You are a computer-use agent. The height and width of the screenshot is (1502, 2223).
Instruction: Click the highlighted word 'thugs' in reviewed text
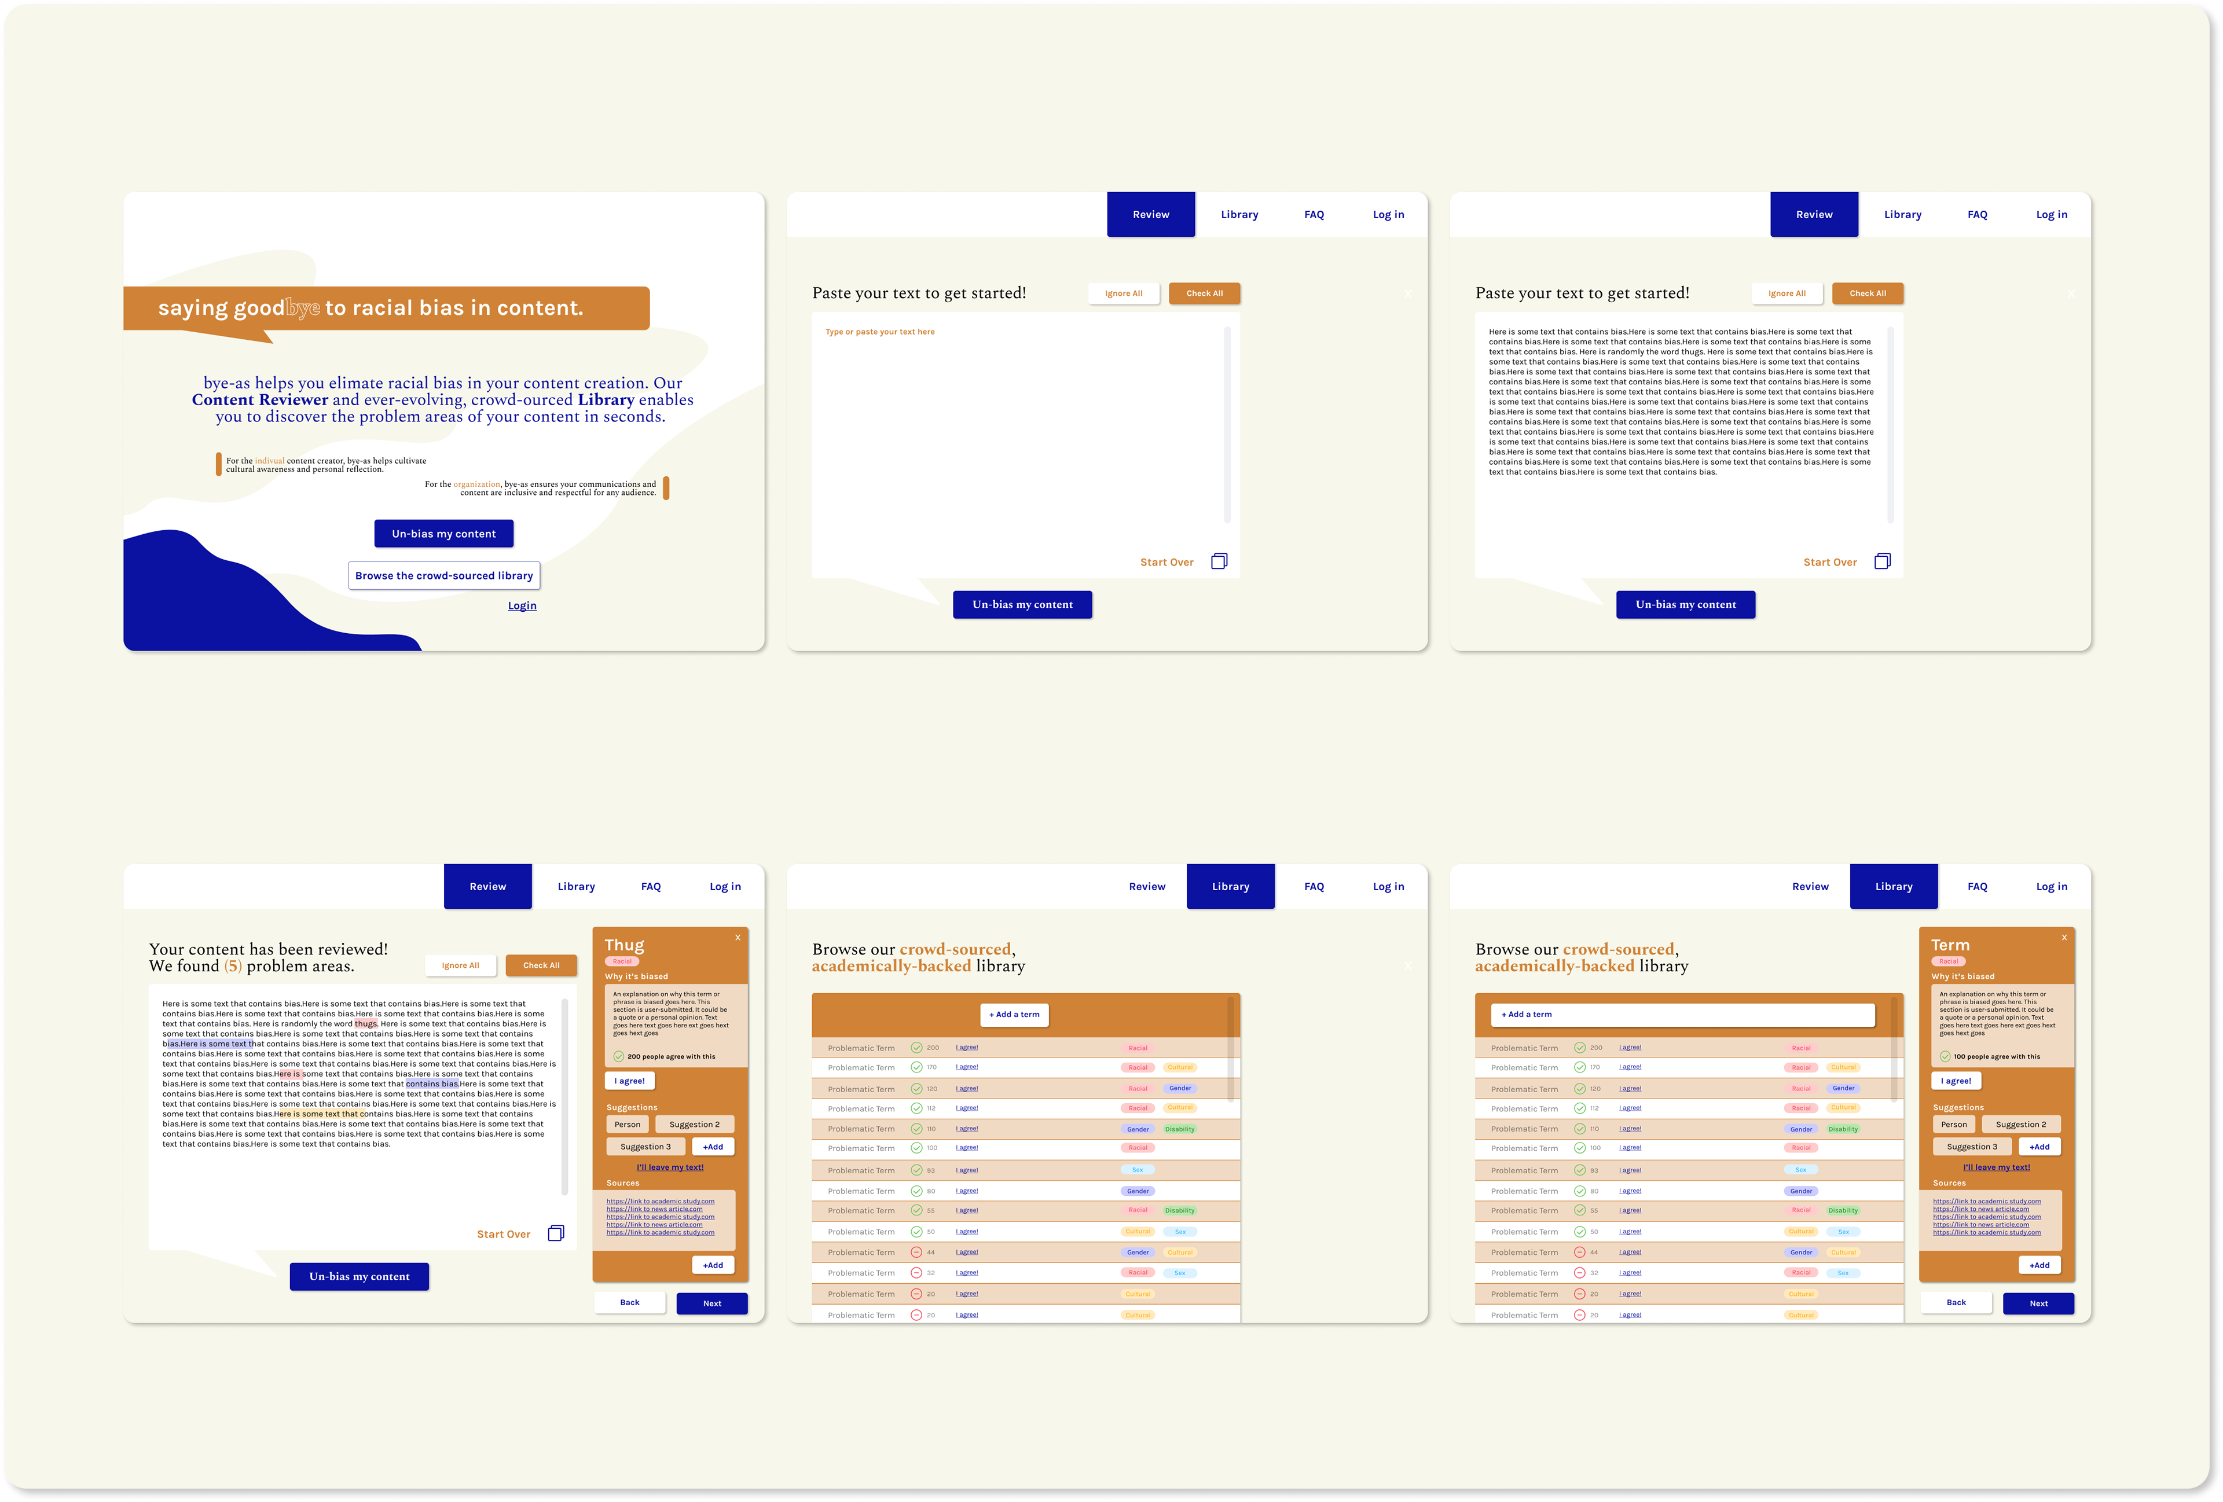pyautogui.click(x=366, y=1024)
